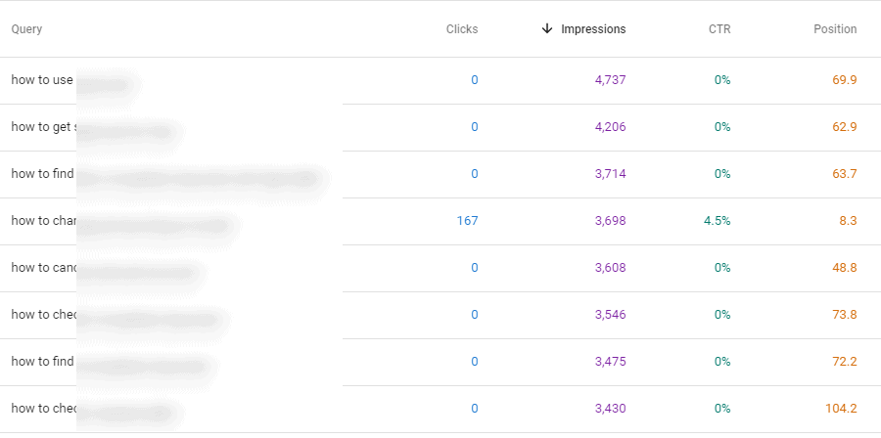Select the query row with position 72.2
881x438 pixels.
[440, 362]
